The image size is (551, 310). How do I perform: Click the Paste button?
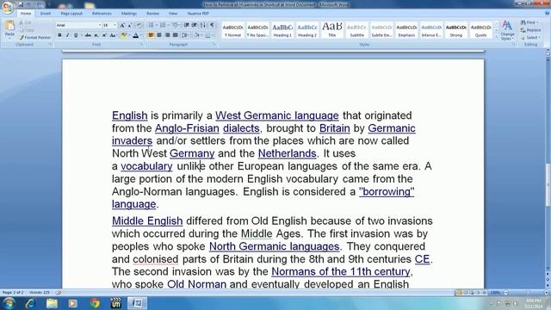[x=9, y=29]
